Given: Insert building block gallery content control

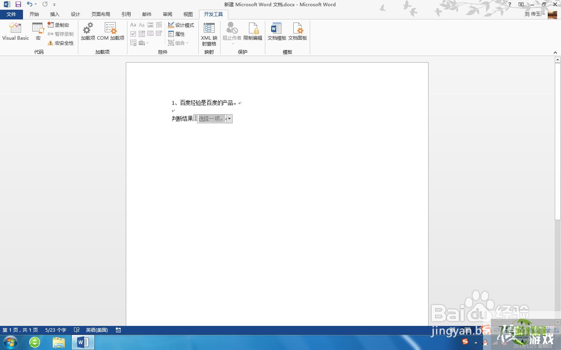Looking at the screenshot, I should 159,25.
